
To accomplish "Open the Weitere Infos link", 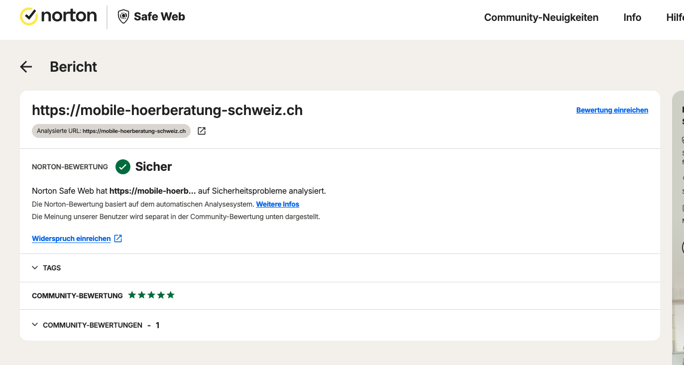I will [x=278, y=204].
